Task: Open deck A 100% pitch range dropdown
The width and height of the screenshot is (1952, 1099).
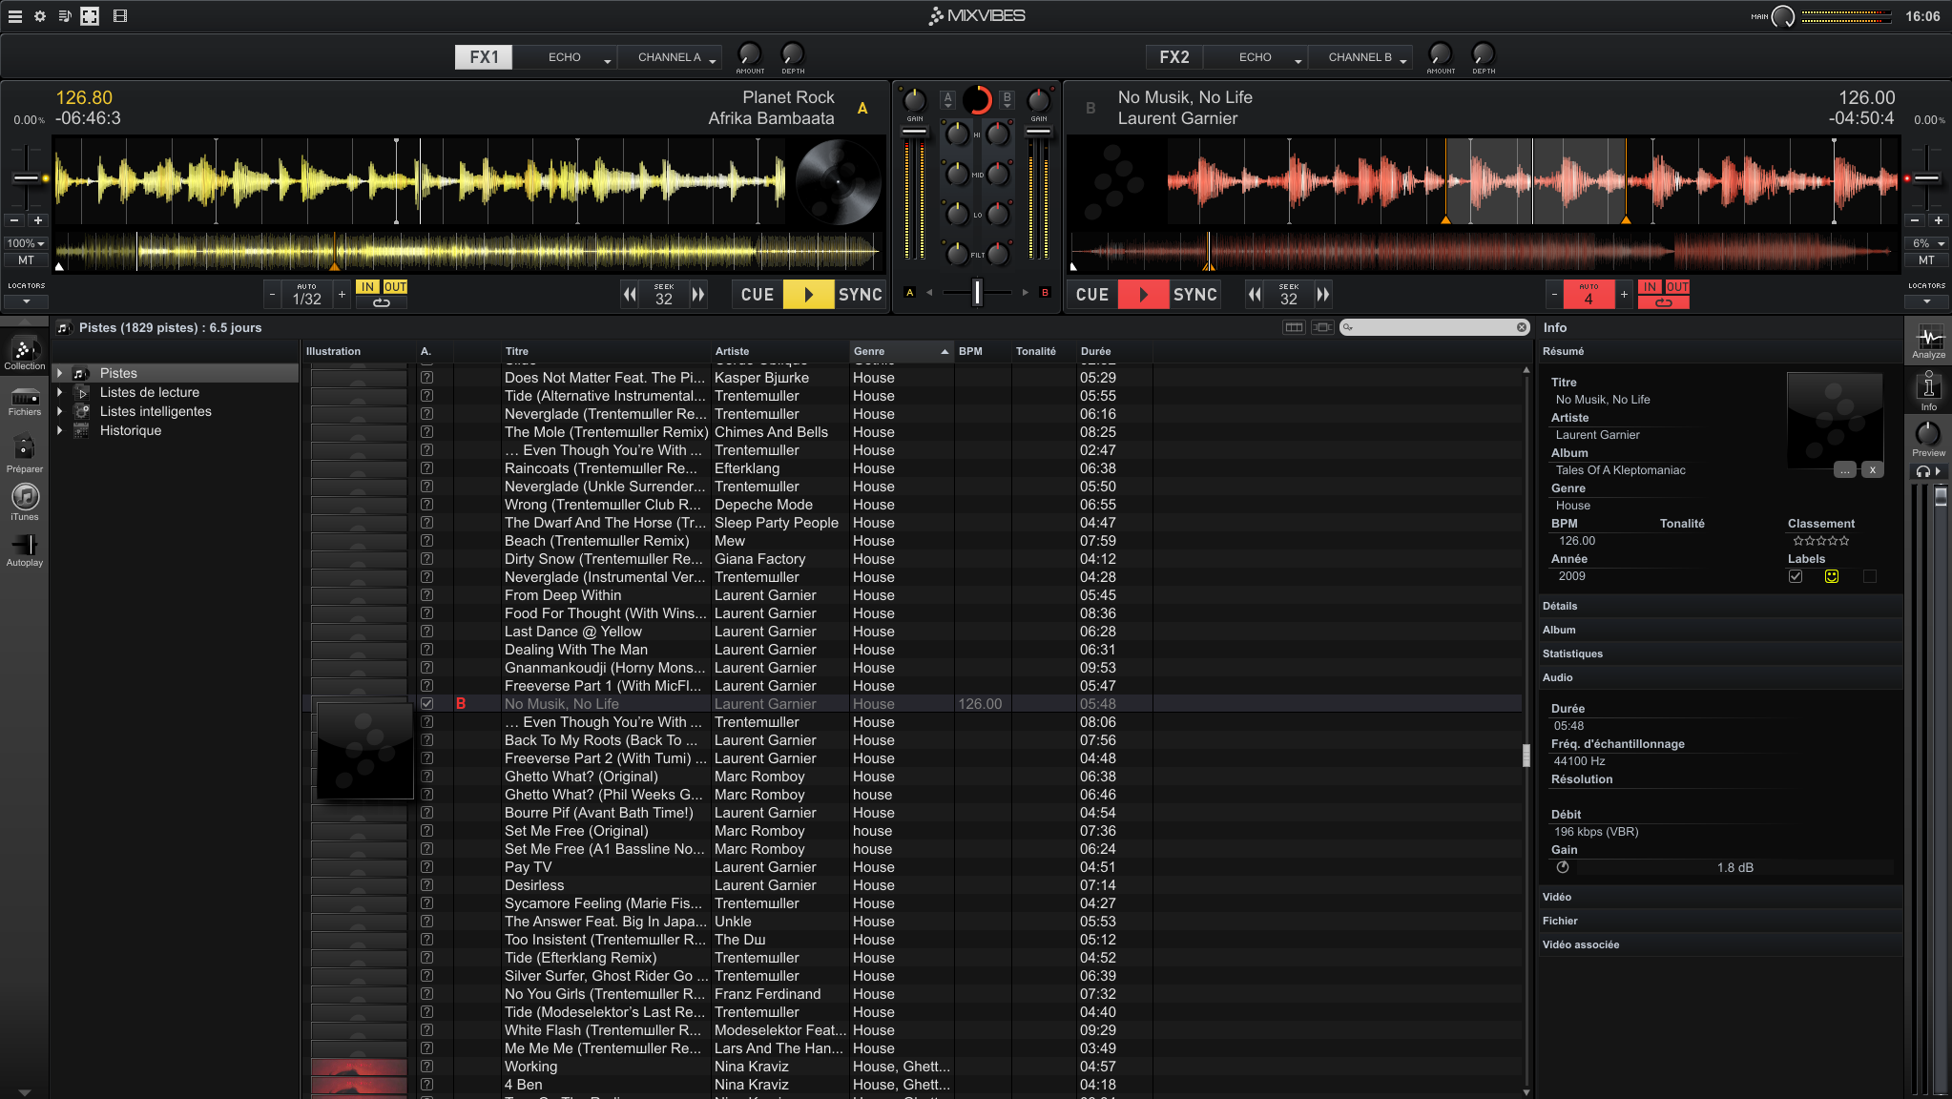Action: 26,244
